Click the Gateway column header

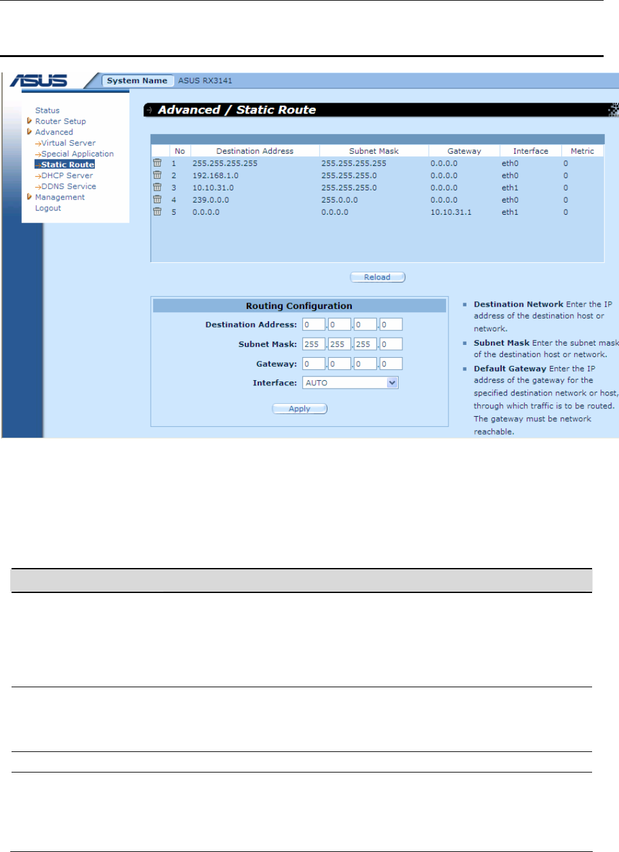[464, 151]
